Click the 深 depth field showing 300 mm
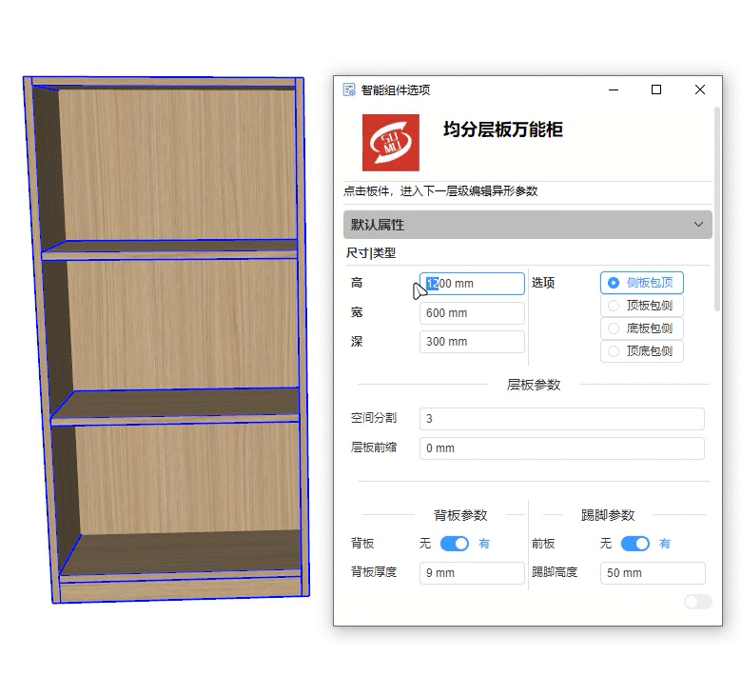This screenshot has height=676, width=742. tap(472, 342)
